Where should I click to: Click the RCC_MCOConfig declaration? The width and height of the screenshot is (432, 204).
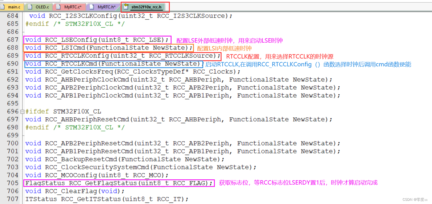click(97, 175)
